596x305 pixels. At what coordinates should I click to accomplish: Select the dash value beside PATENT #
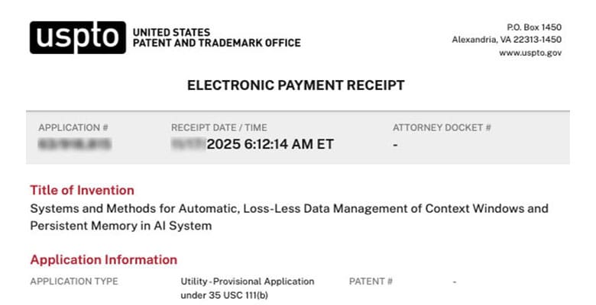click(x=454, y=281)
